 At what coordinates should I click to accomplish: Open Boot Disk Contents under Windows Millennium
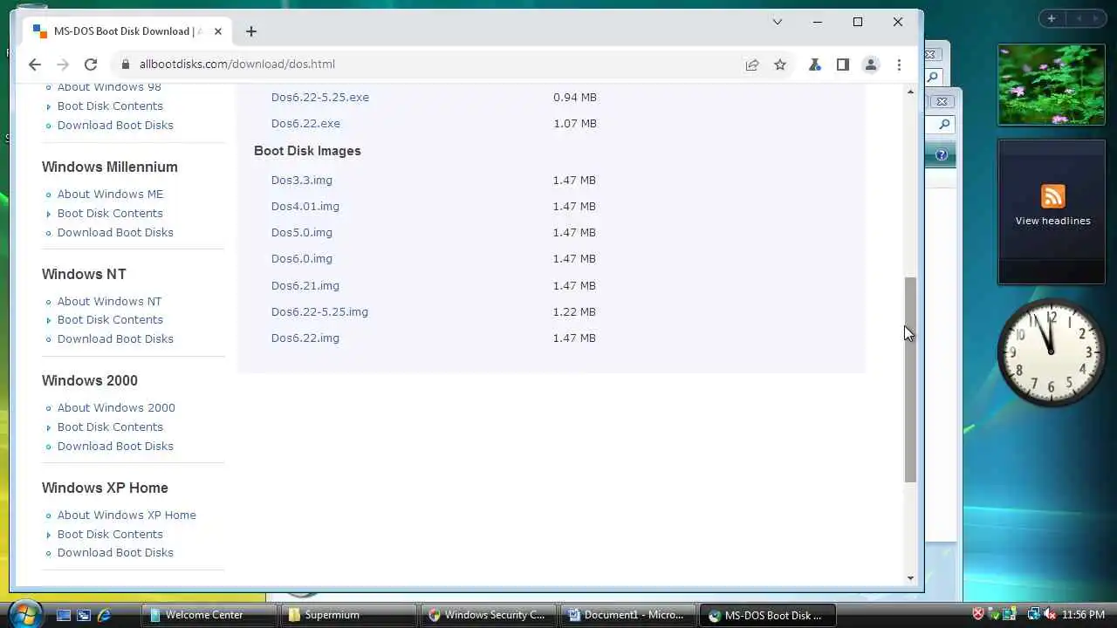pos(110,213)
